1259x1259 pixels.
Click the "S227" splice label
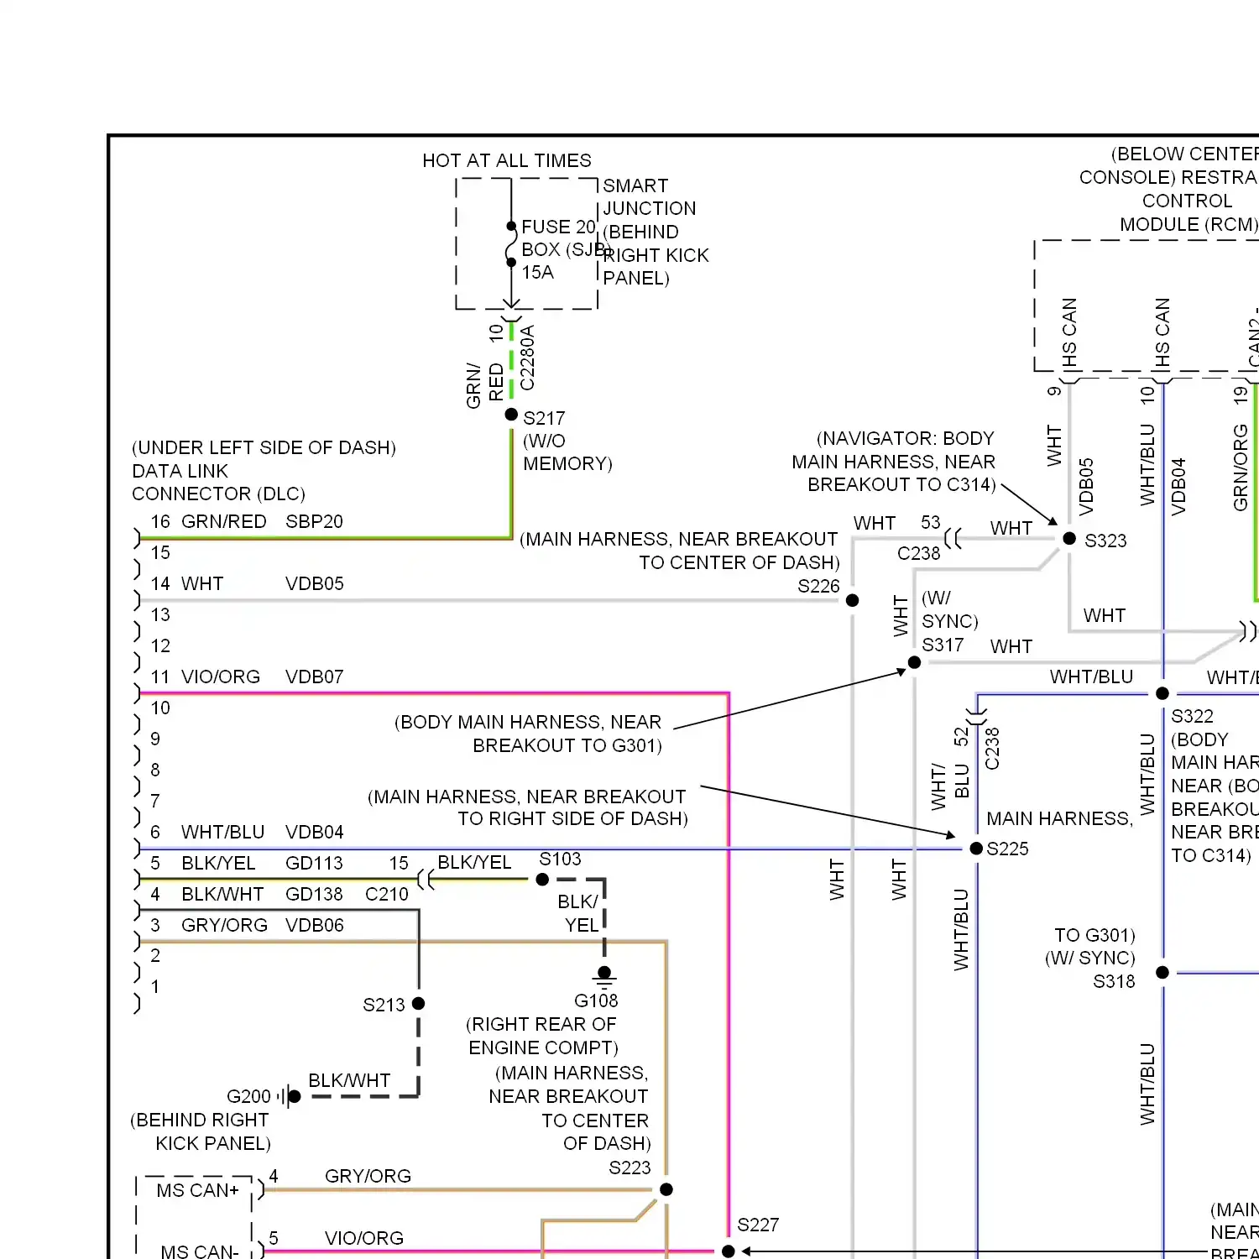tap(758, 1225)
